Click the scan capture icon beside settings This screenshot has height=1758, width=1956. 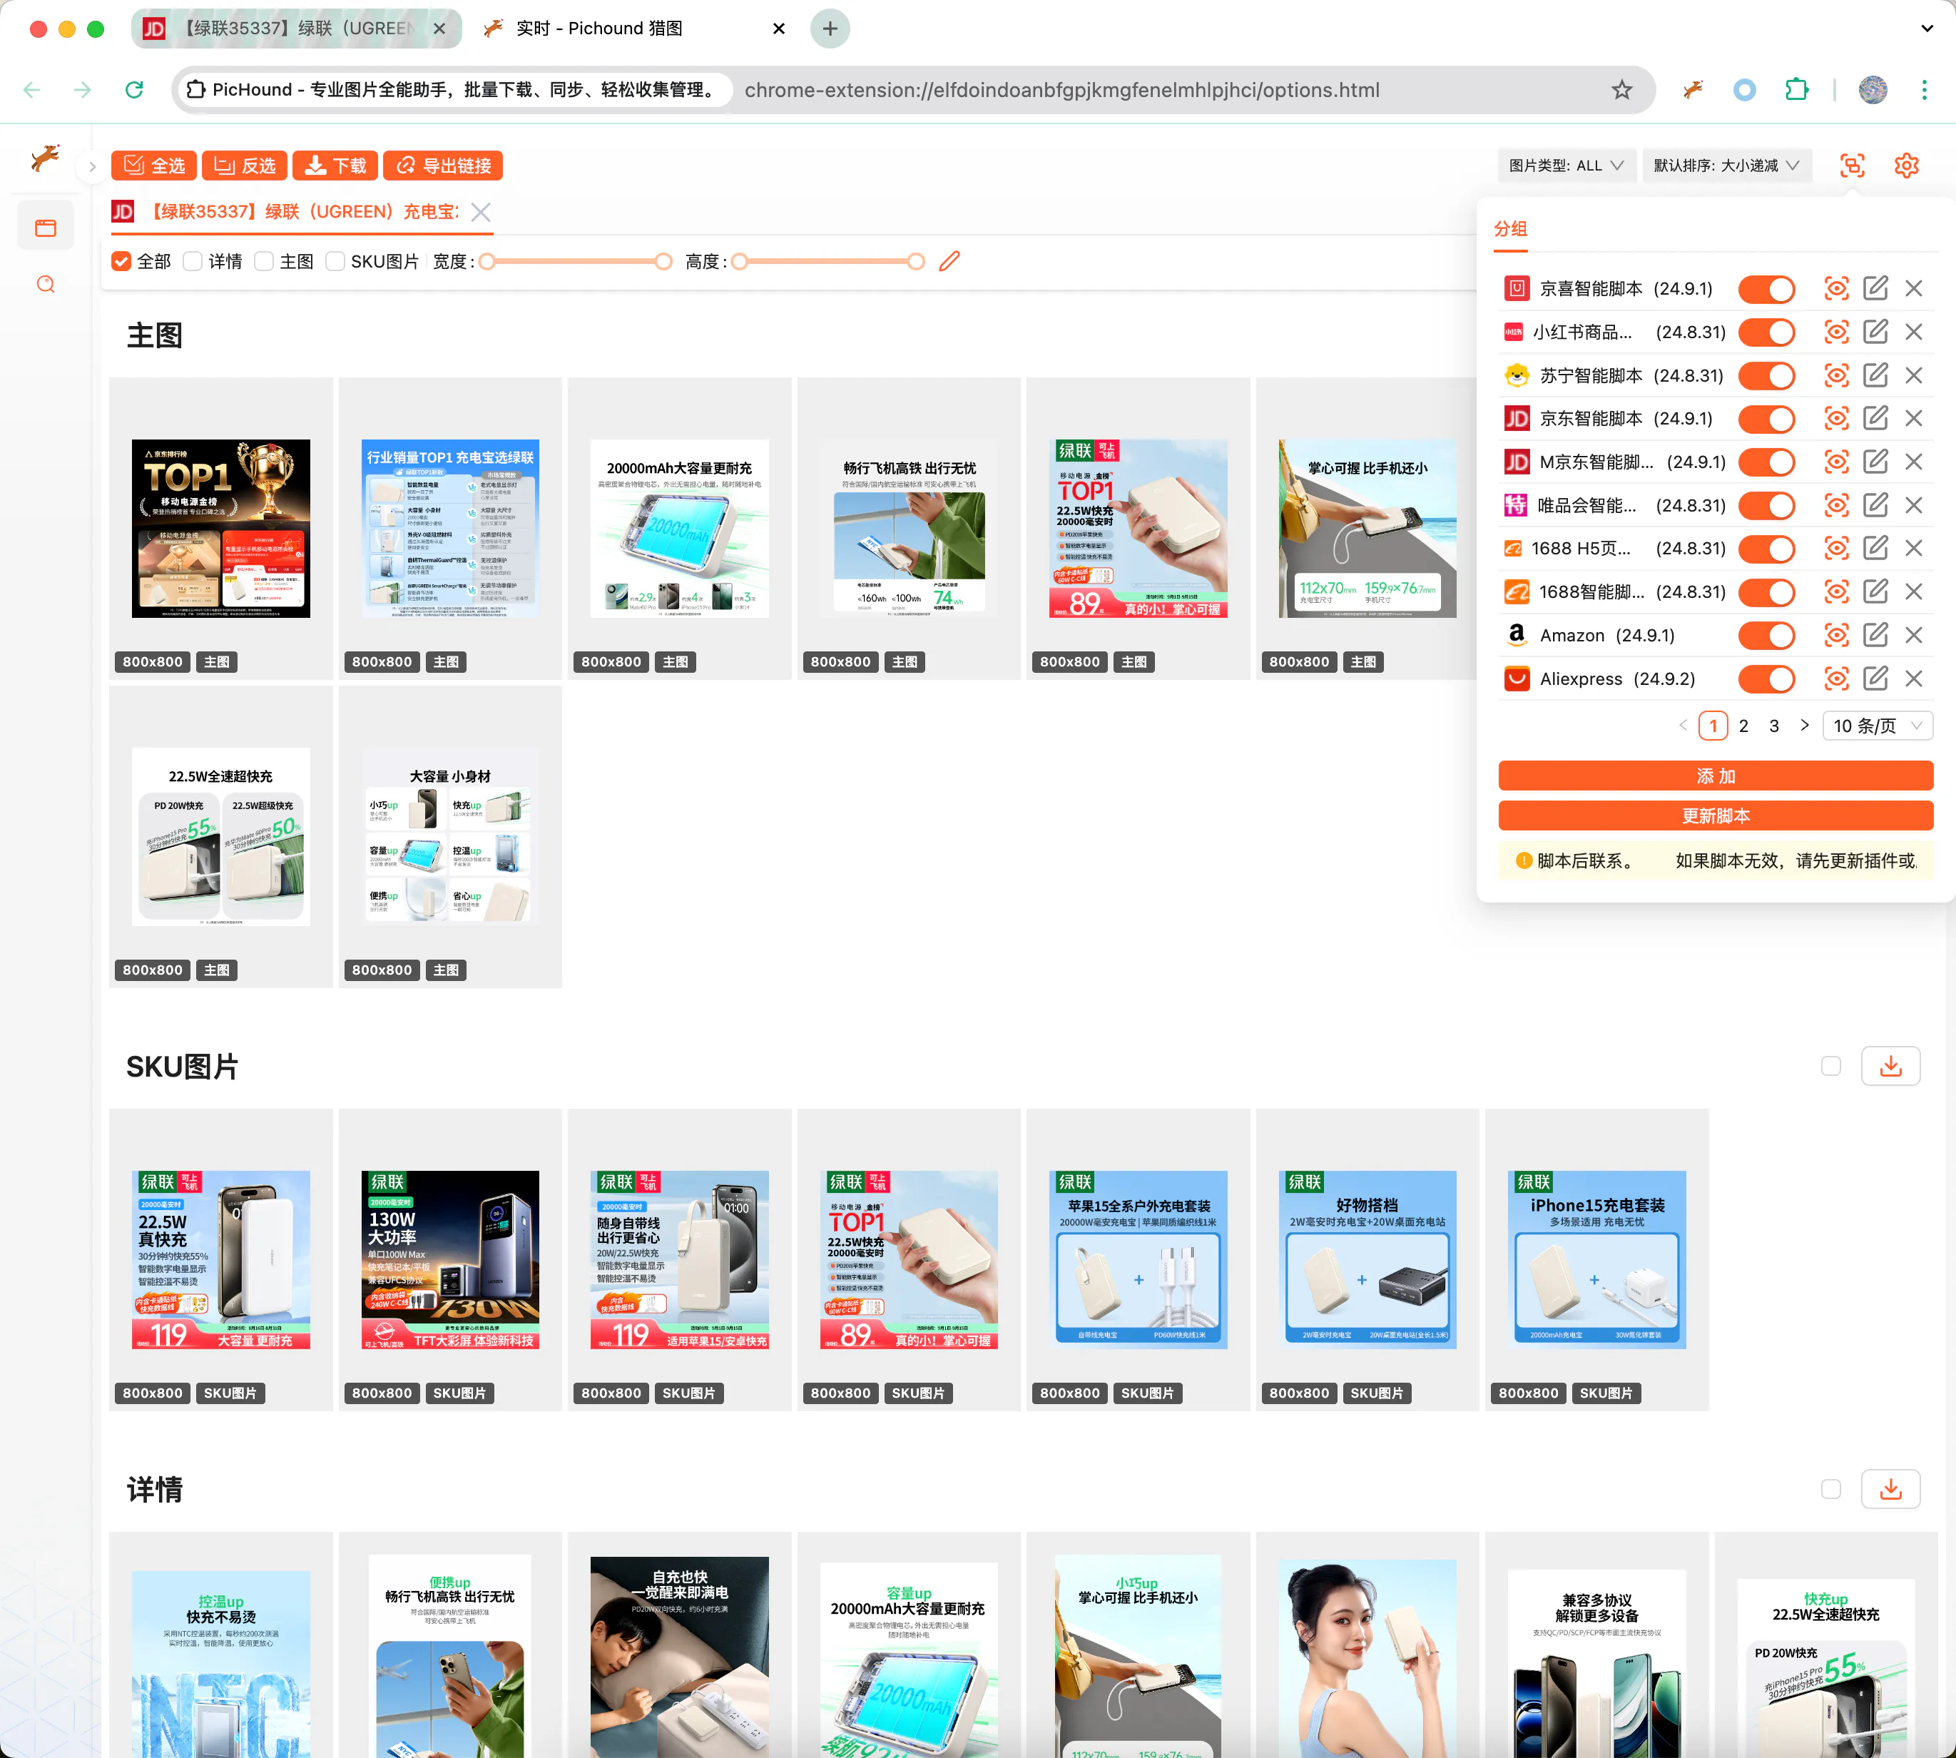coord(1852,166)
